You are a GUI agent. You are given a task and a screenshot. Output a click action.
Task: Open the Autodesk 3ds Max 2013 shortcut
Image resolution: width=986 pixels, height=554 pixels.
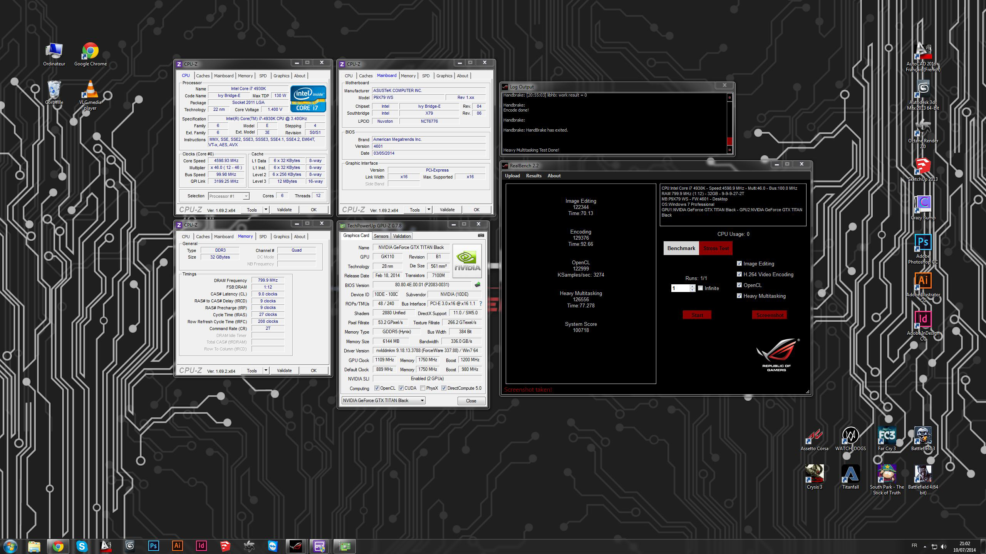tap(923, 95)
